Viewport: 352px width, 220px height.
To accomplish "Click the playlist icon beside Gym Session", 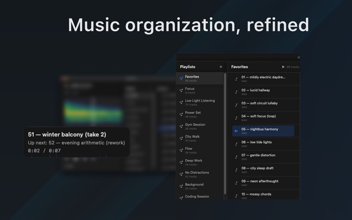I will [x=181, y=126].
